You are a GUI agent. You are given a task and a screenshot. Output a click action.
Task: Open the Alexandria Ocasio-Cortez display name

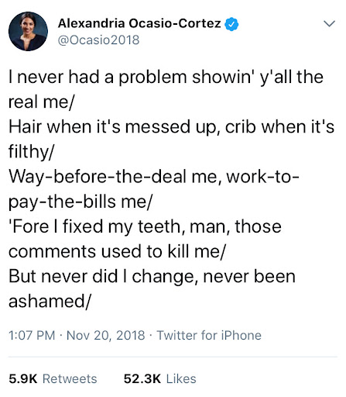139,23
